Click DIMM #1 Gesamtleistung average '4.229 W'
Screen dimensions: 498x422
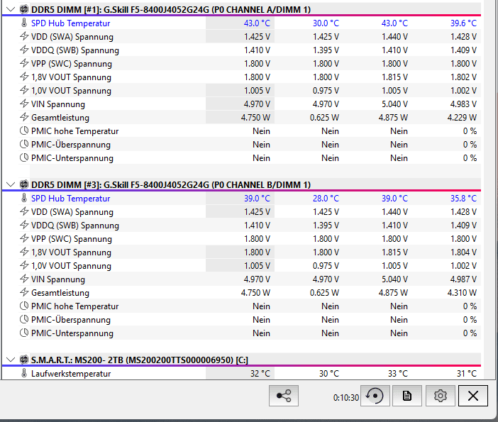(x=462, y=118)
